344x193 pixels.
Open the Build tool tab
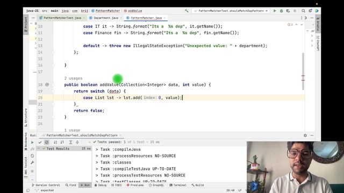(x=198, y=185)
